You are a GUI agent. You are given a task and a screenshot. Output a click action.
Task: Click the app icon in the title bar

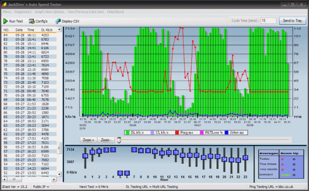[4, 4]
